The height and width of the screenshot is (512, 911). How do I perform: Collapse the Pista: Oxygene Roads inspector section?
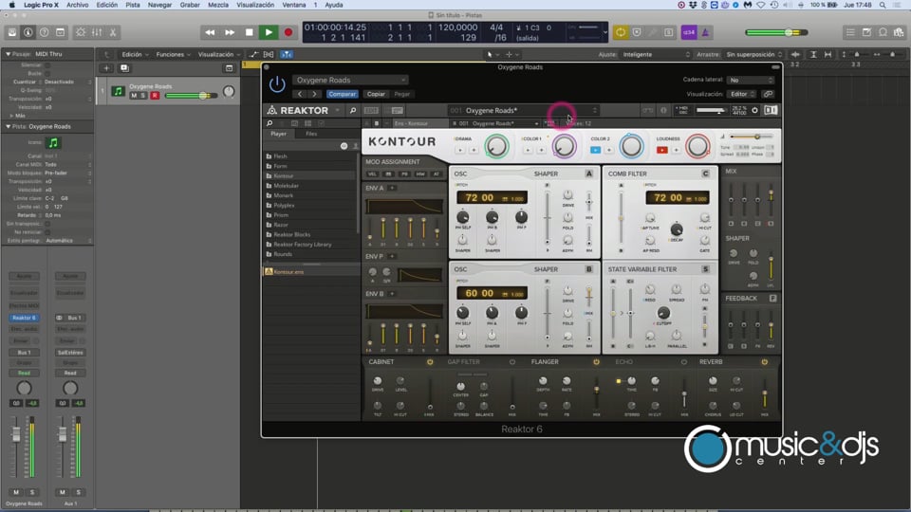pos(9,126)
